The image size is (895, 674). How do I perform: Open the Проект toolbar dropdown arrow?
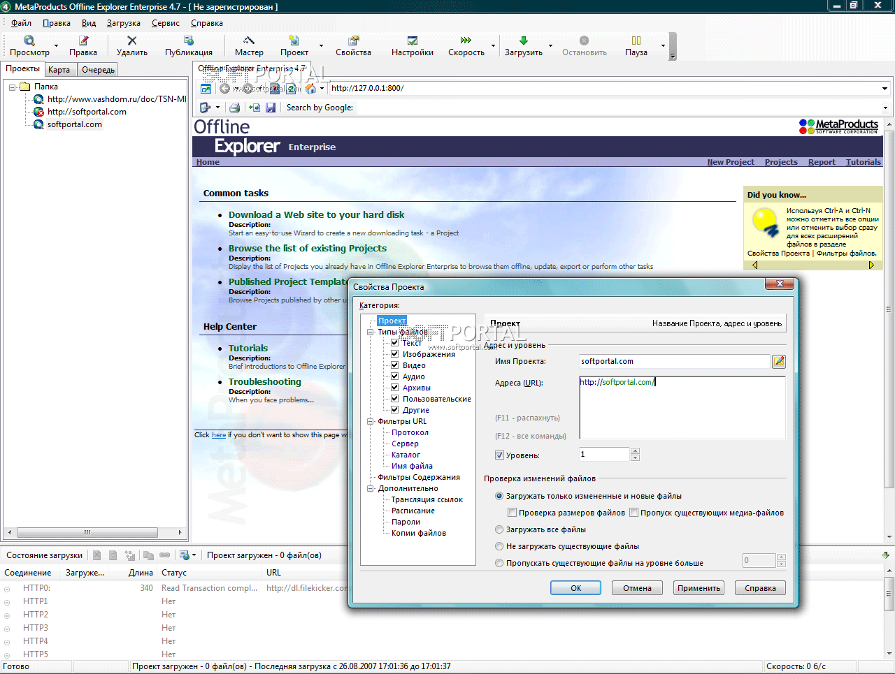[321, 46]
